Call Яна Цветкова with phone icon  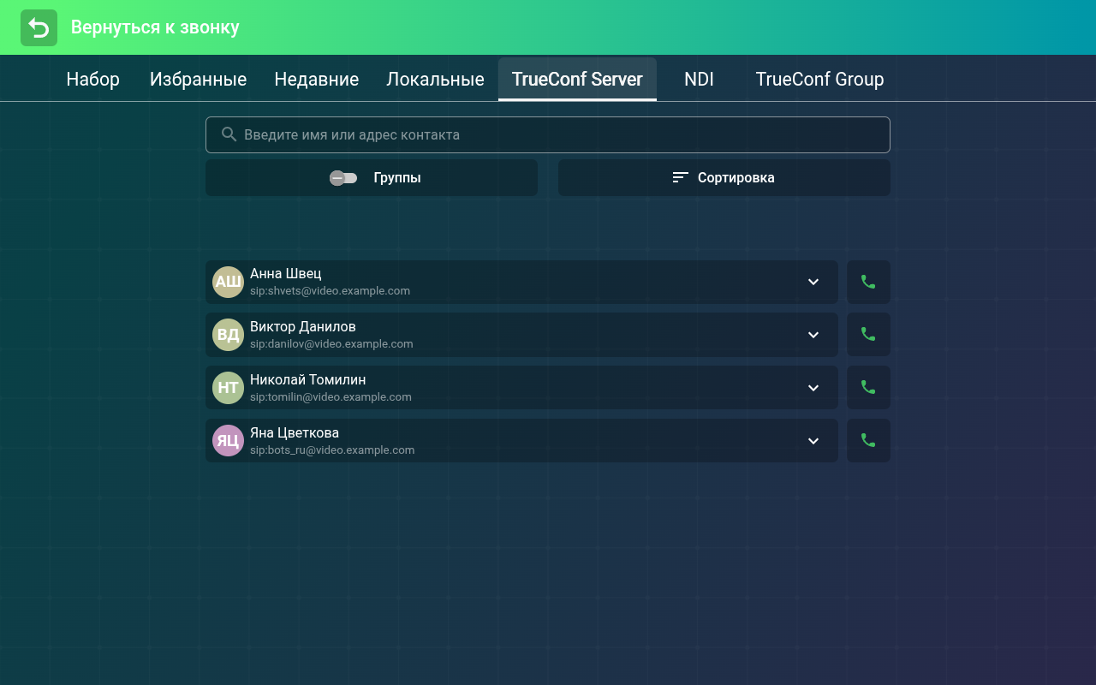pos(868,441)
